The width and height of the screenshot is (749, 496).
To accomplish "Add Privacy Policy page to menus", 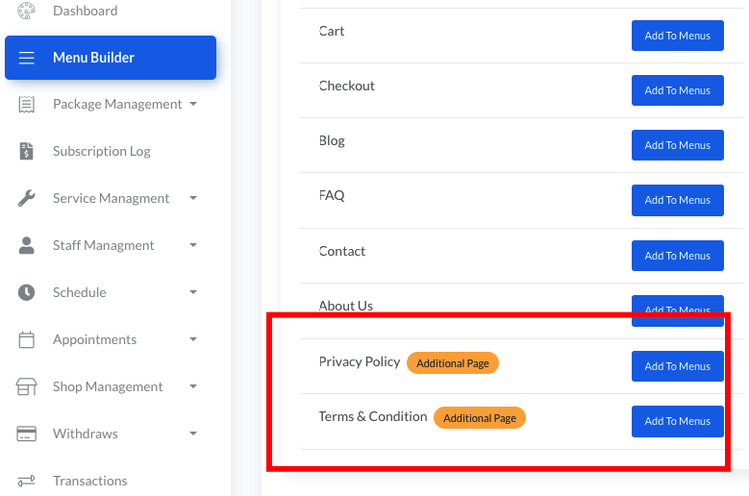I will [677, 366].
